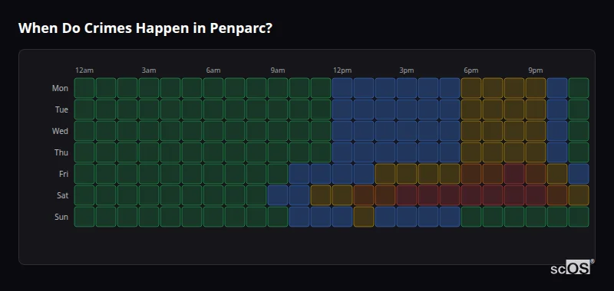Click the Sunday 1pm yellow cell
Screen dimensions: 614x291
[x=364, y=217]
